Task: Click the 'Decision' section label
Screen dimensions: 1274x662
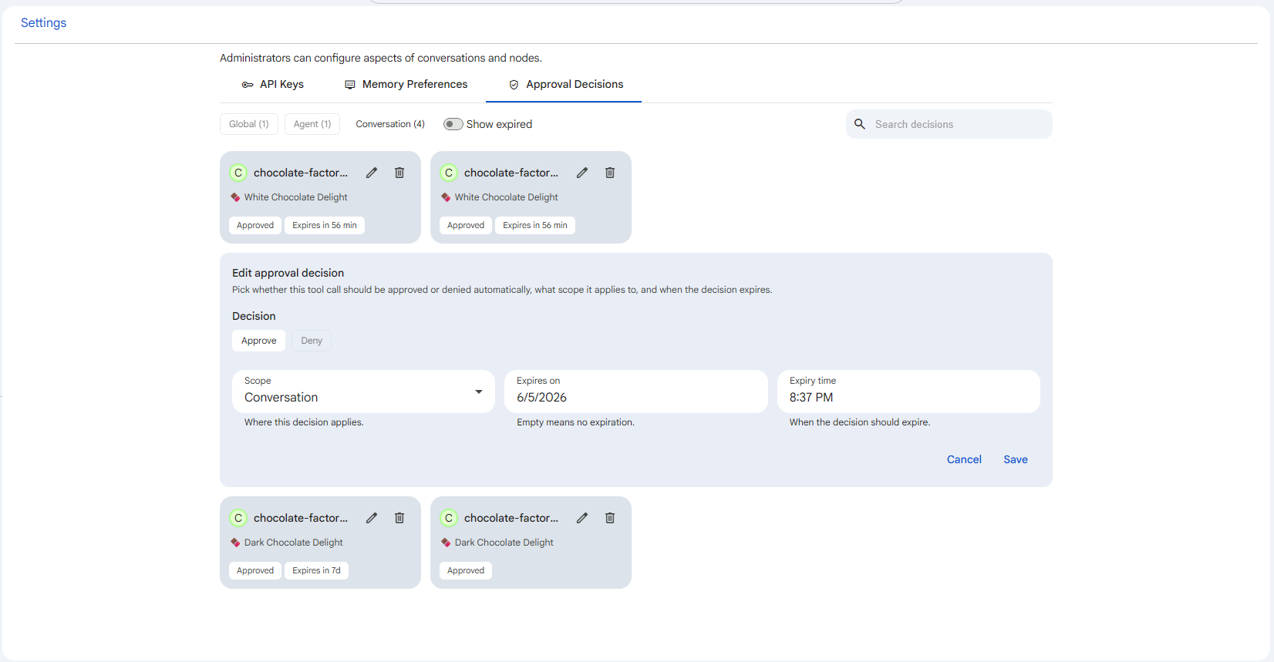Action: [x=254, y=316]
